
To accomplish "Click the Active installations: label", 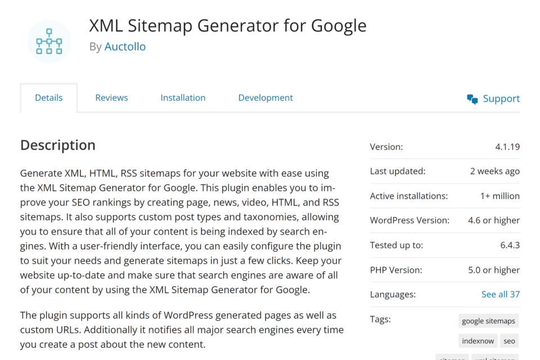I will [409, 196].
